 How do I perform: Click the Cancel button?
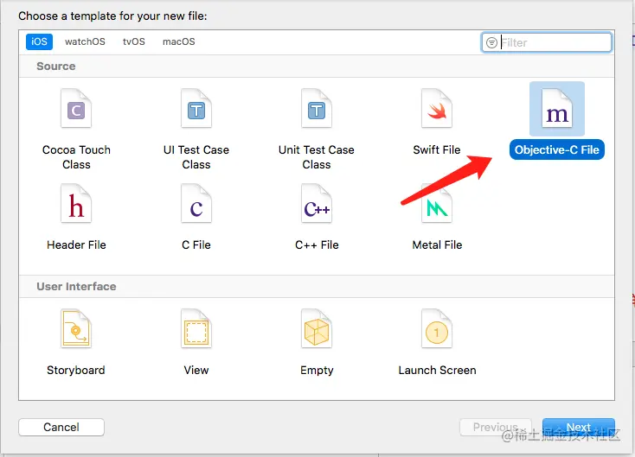(61, 427)
